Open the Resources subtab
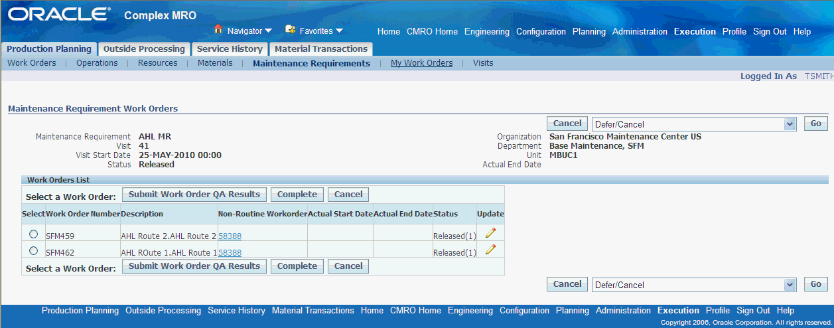The width and height of the screenshot is (834, 328). (x=158, y=63)
